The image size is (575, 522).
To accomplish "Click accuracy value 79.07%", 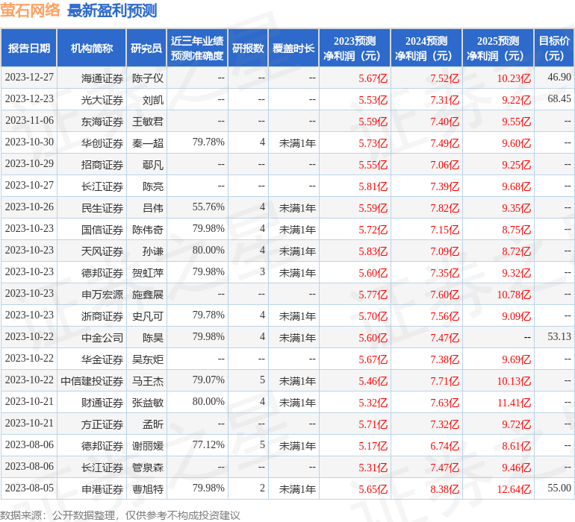I will click(208, 380).
